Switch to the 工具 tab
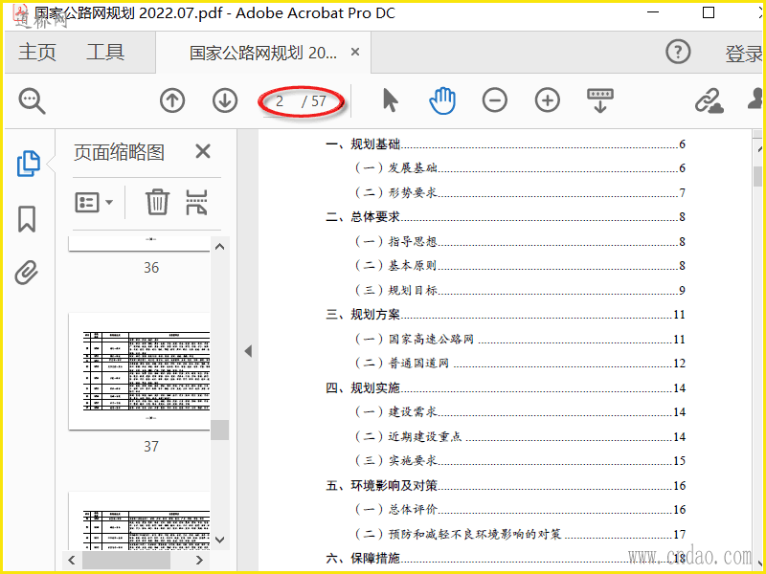Screen dimensions: 766x574 coord(105,53)
